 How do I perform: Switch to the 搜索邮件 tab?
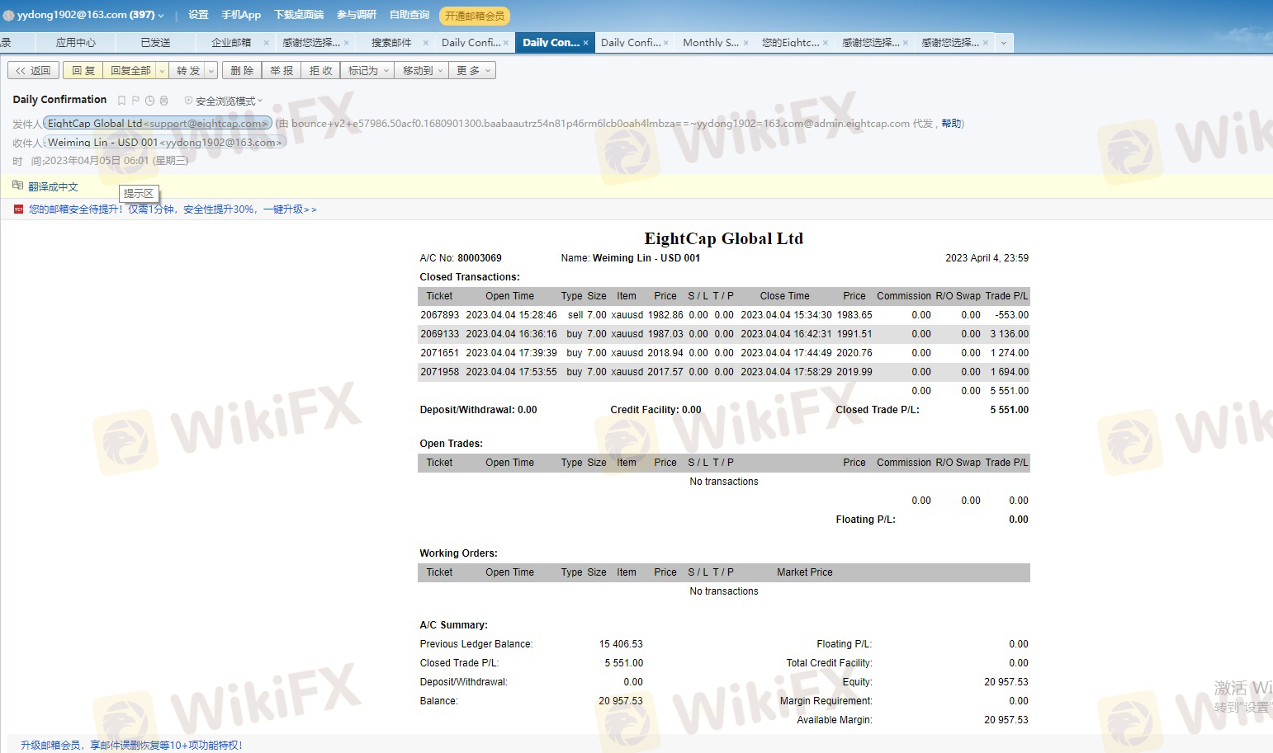pos(391,43)
